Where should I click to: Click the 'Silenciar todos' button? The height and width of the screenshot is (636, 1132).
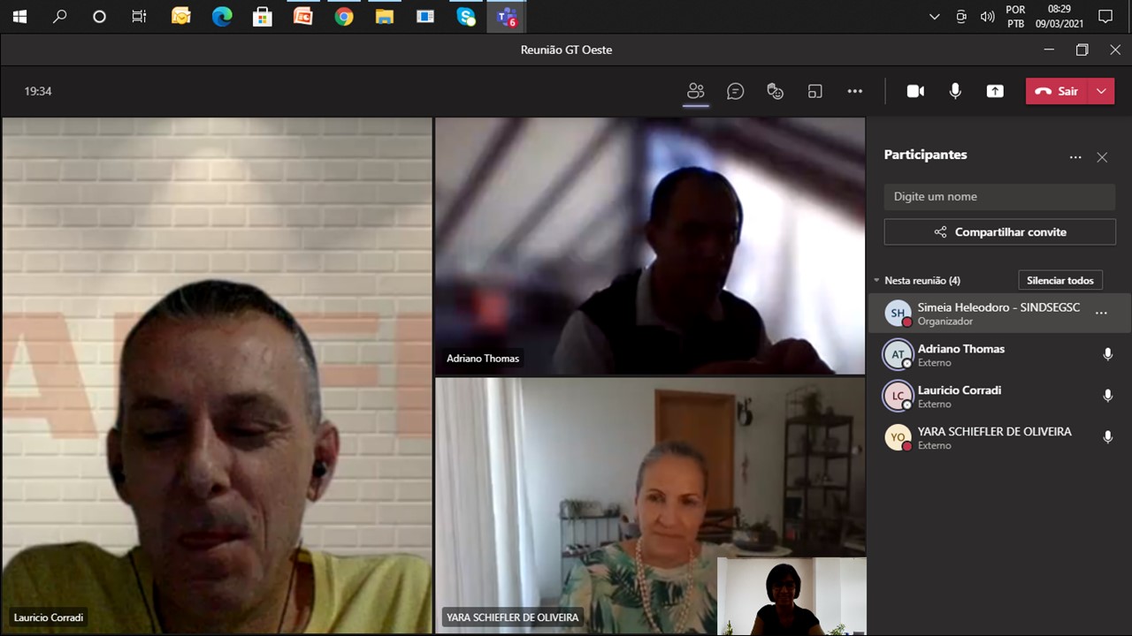pyautogui.click(x=1059, y=281)
